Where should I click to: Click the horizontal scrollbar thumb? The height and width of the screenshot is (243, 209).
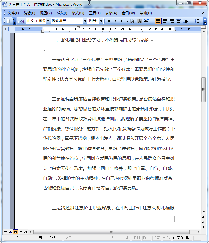point(111,232)
